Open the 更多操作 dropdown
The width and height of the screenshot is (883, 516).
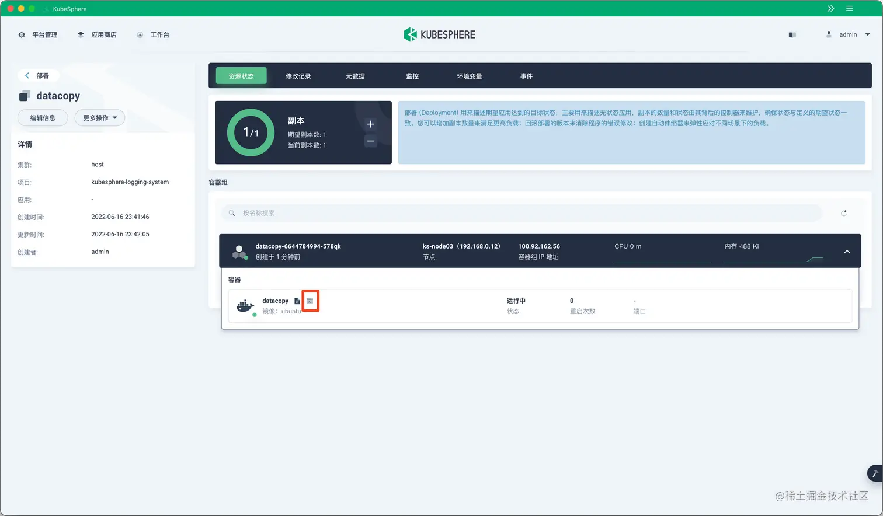100,118
